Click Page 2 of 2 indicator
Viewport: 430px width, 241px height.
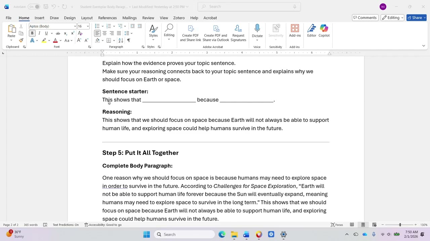(x=11, y=225)
